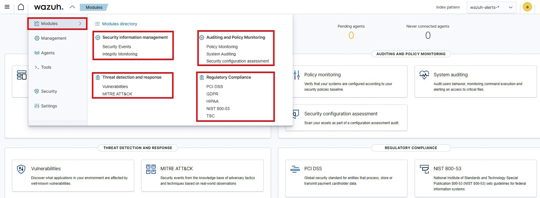The width and height of the screenshot is (540, 198).
Task: Click the Management gear icon
Action: [37, 38]
